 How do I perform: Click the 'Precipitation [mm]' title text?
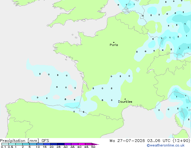20,141
